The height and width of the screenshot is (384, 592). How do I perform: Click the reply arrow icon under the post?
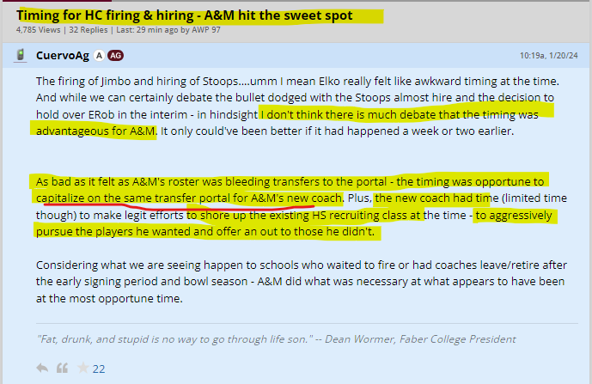(42, 369)
